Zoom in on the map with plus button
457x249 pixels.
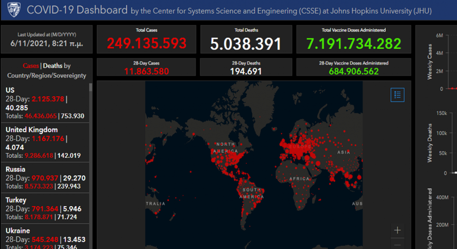[397, 230]
